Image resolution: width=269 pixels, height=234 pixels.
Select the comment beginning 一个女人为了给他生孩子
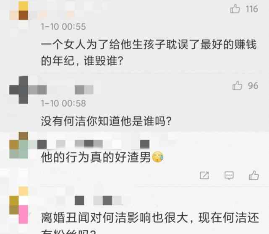tap(149, 53)
